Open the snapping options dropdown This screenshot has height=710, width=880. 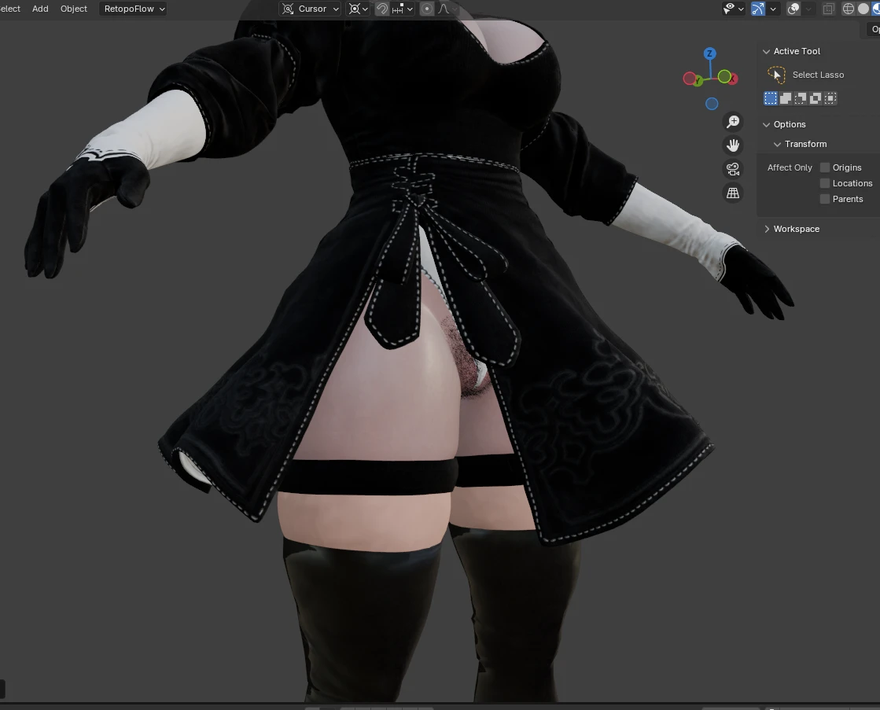403,9
